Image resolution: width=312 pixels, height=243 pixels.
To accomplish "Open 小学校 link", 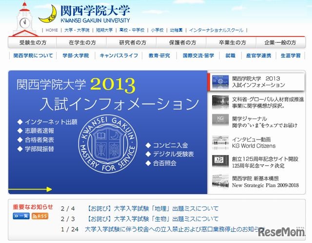I will [157, 30].
